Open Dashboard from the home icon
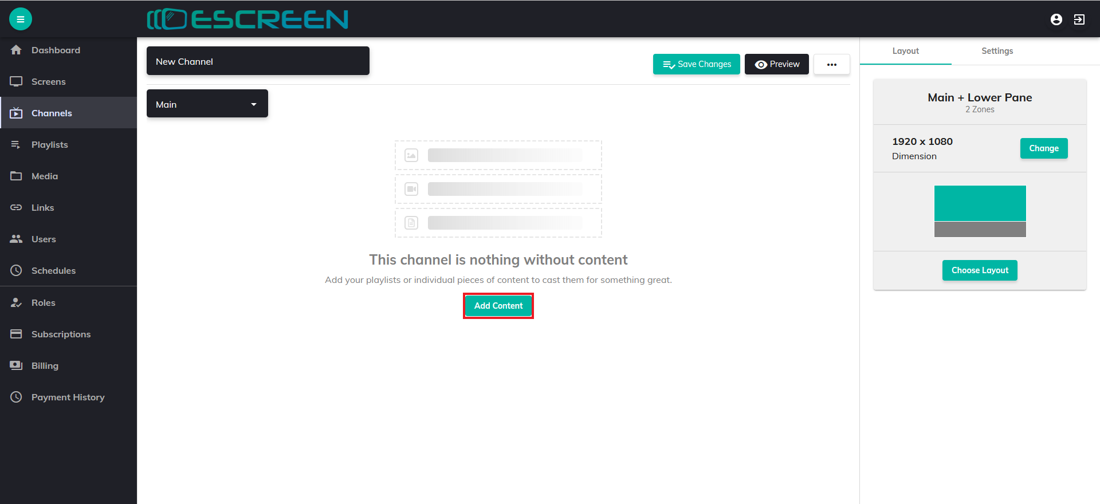This screenshot has width=1100, height=504. tap(16, 50)
